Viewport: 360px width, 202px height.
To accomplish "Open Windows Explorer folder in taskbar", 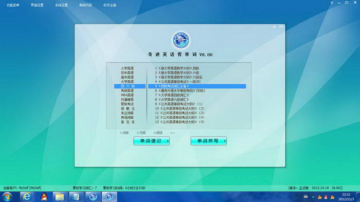I will coord(60,197).
